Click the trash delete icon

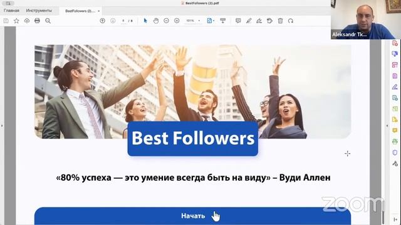click(x=280, y=21)
